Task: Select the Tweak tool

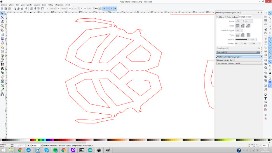Action: pos(2,22)
